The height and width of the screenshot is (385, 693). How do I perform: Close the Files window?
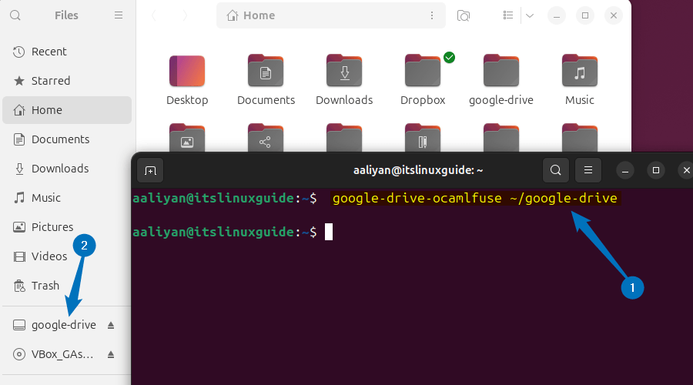tap(614, 15)
